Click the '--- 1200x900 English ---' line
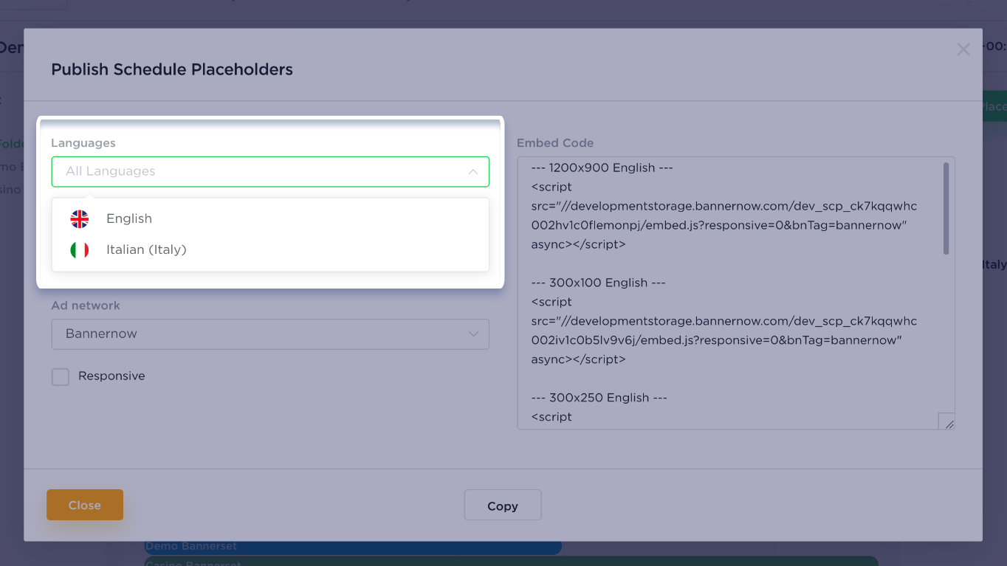The image size is (1007, 566). pos(602,168)
